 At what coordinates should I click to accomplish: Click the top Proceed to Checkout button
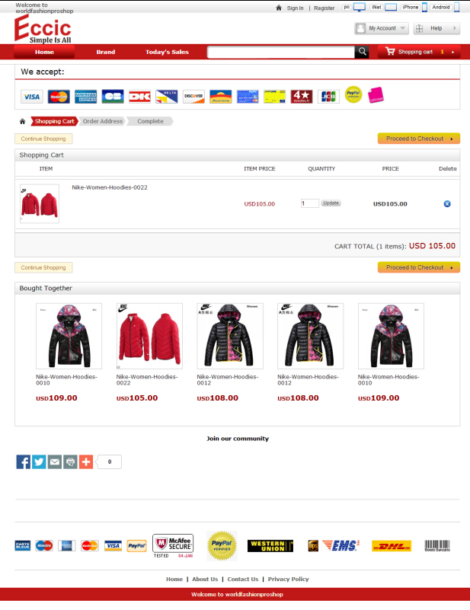coord(419,139)
